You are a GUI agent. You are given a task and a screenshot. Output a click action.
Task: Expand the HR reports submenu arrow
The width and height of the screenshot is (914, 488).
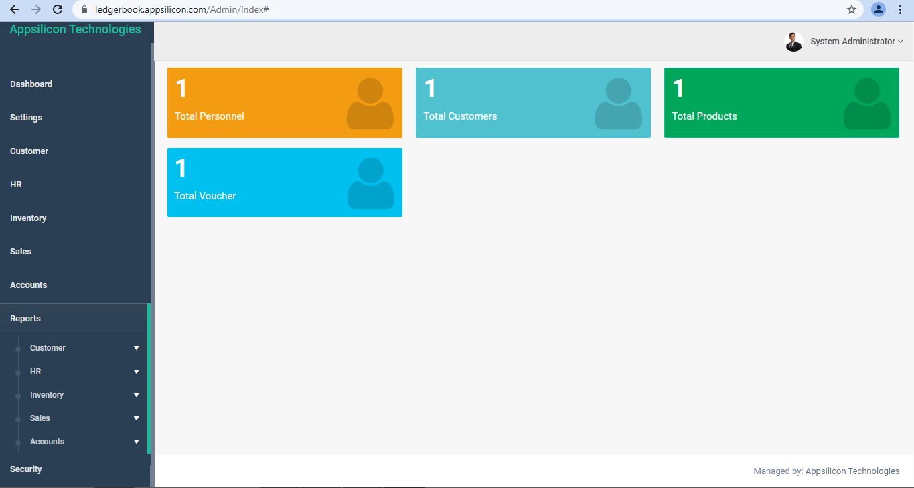[x=137, y=372]
